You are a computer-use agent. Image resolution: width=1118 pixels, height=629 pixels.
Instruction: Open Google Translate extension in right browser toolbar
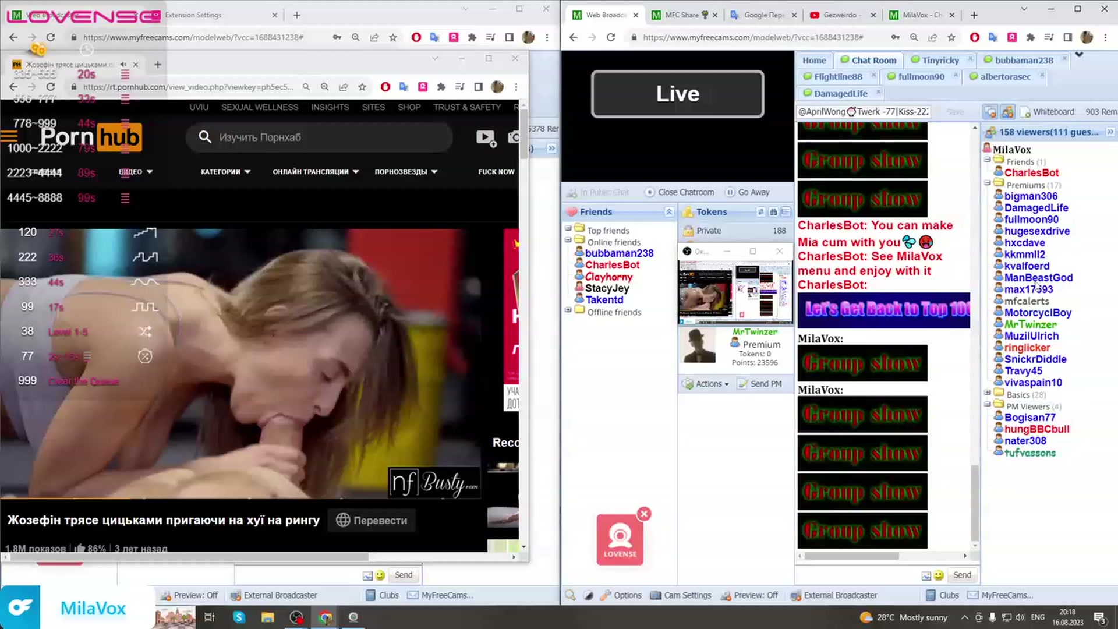[993, 37]
